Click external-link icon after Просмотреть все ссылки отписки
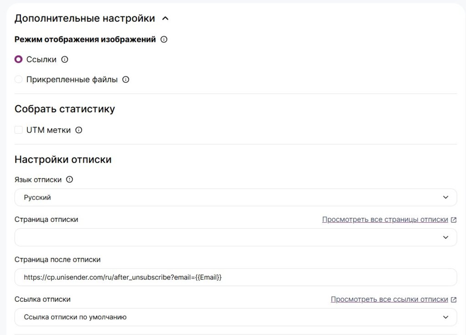466x335 pixels. tap(454, 300)
